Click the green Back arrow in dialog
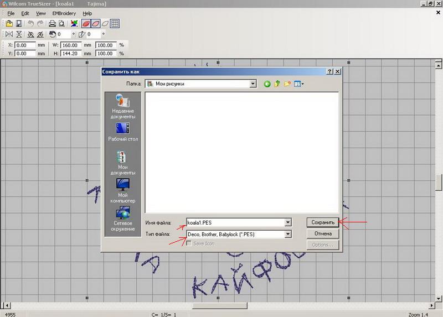This screenshot has height=317, width=443. pos(267,84)
